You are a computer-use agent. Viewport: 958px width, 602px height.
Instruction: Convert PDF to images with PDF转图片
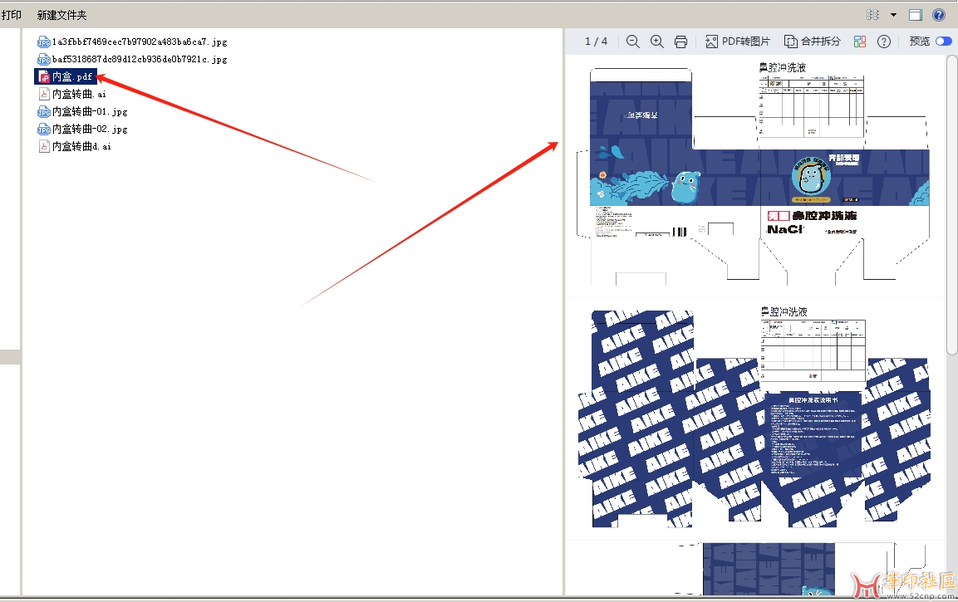click(738, 42)
